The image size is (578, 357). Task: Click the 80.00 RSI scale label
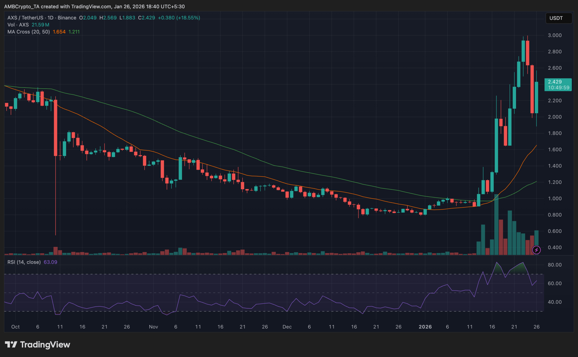[555, 265]
